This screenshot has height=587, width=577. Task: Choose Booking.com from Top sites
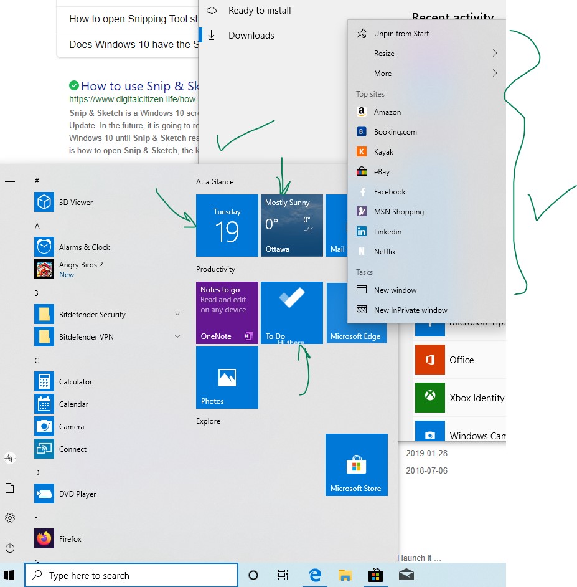(x=426, y=131)
